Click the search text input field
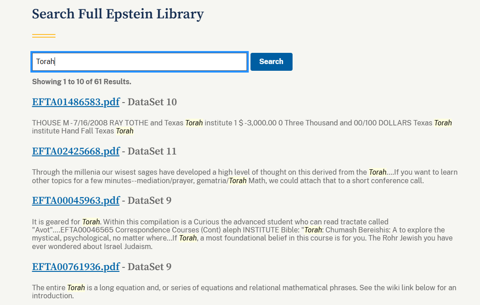Viewport: 480px width, 305px height. [x=139, y=62]
